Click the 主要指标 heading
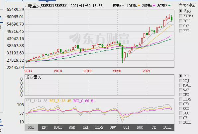 pos(187,5)
